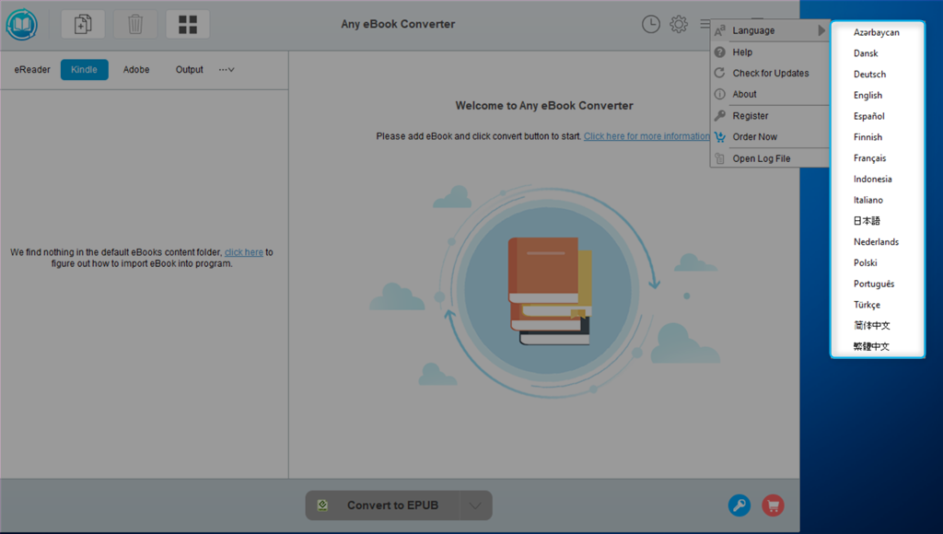Choose Check for Updates menu item
The image size is (943, 534).
click(770, 74)
